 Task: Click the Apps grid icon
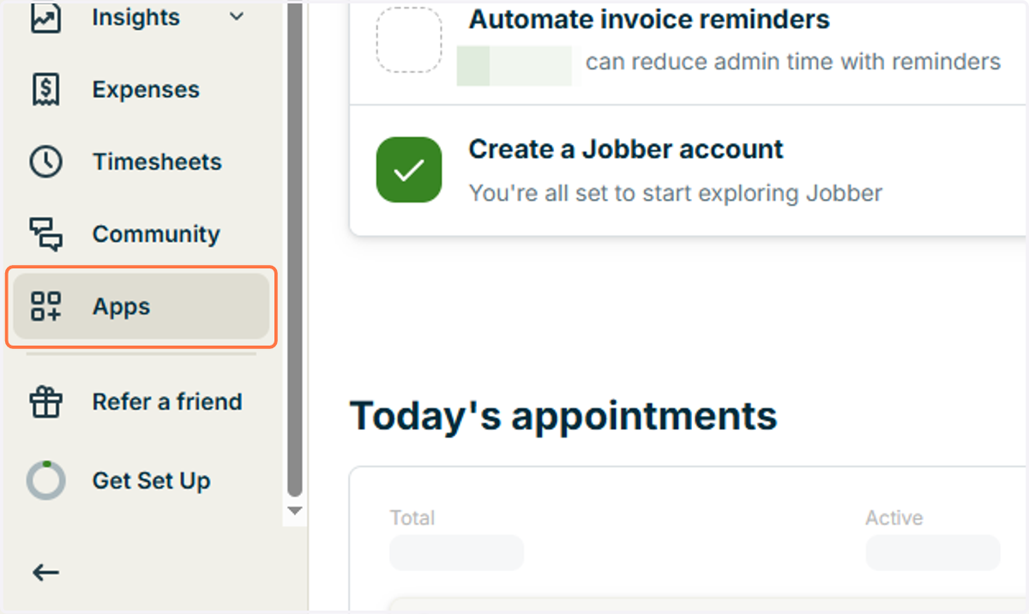coord(45,306)
